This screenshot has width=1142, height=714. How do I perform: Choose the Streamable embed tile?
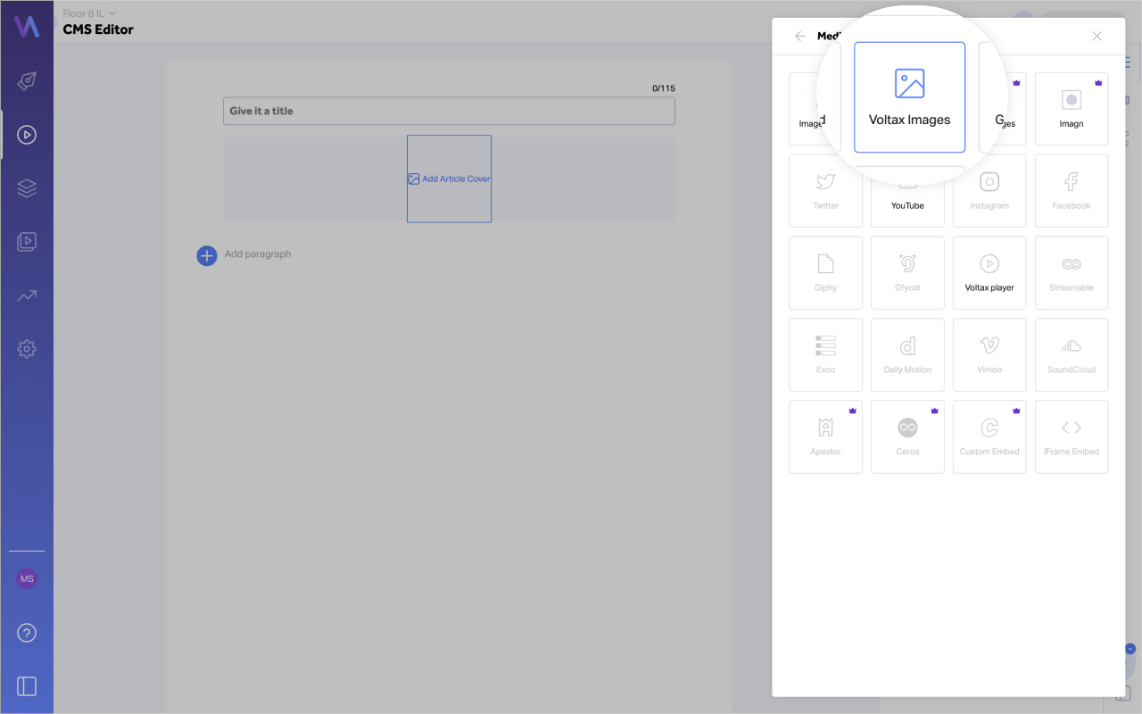click(x=1072, y=273)
